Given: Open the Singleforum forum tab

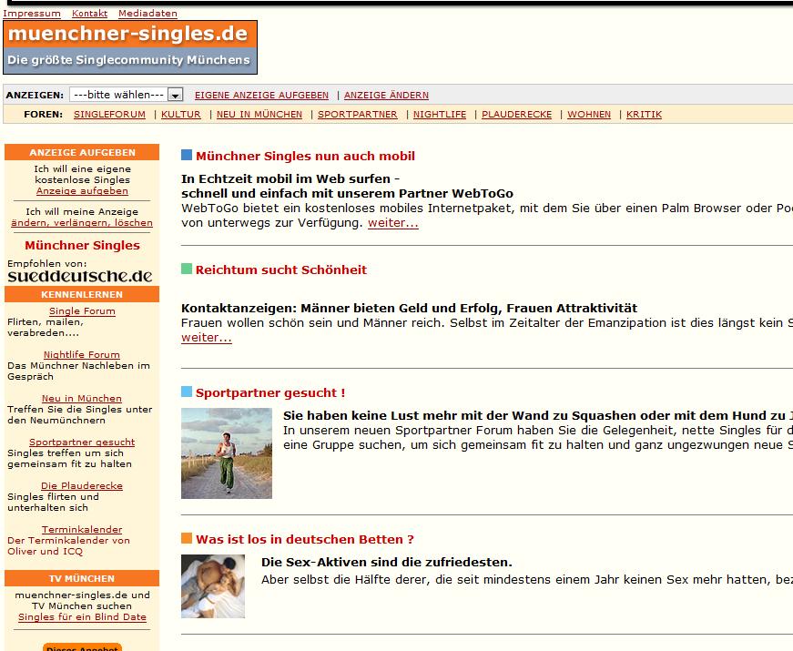Looking at the screenshot, I should click(x=109, y=115).
